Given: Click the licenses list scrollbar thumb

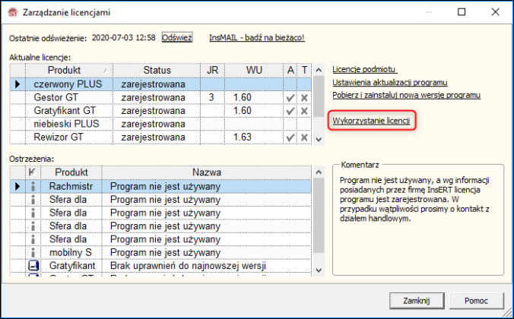Looking at the screenshot, I should pos(319,96).
